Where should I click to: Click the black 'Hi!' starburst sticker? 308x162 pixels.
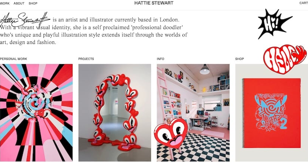pyautogui.click(x=275, y=23)
